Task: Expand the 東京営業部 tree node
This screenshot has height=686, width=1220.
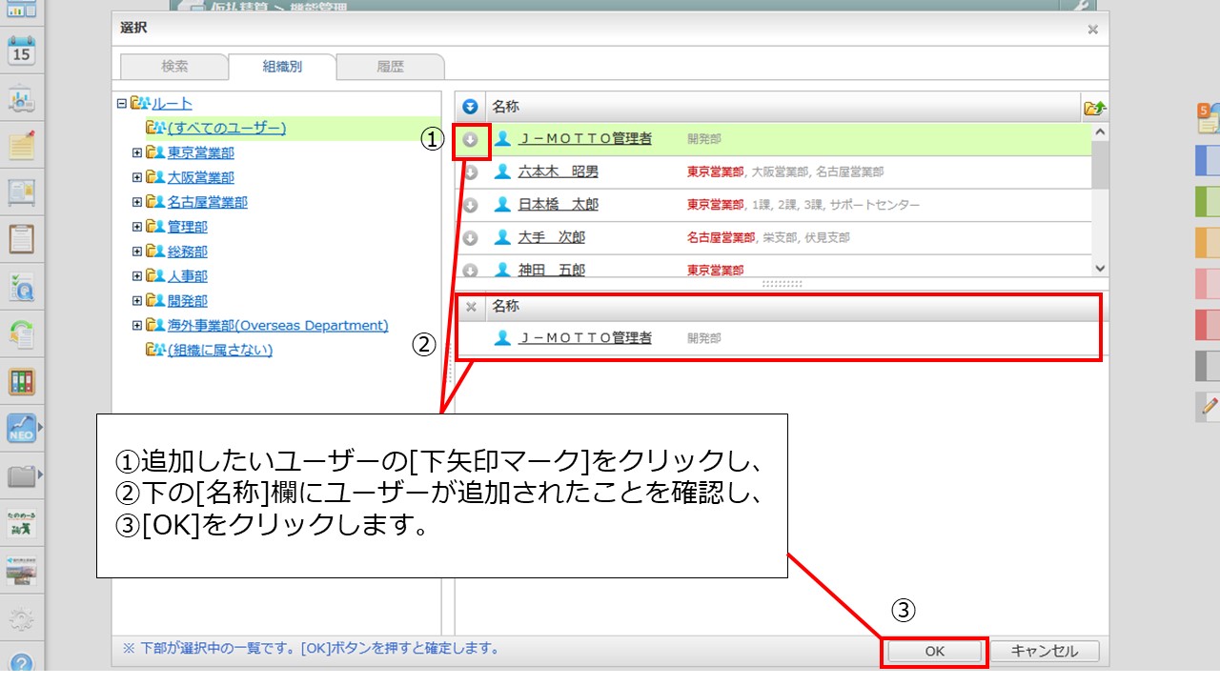Action: tap(137, 152)
